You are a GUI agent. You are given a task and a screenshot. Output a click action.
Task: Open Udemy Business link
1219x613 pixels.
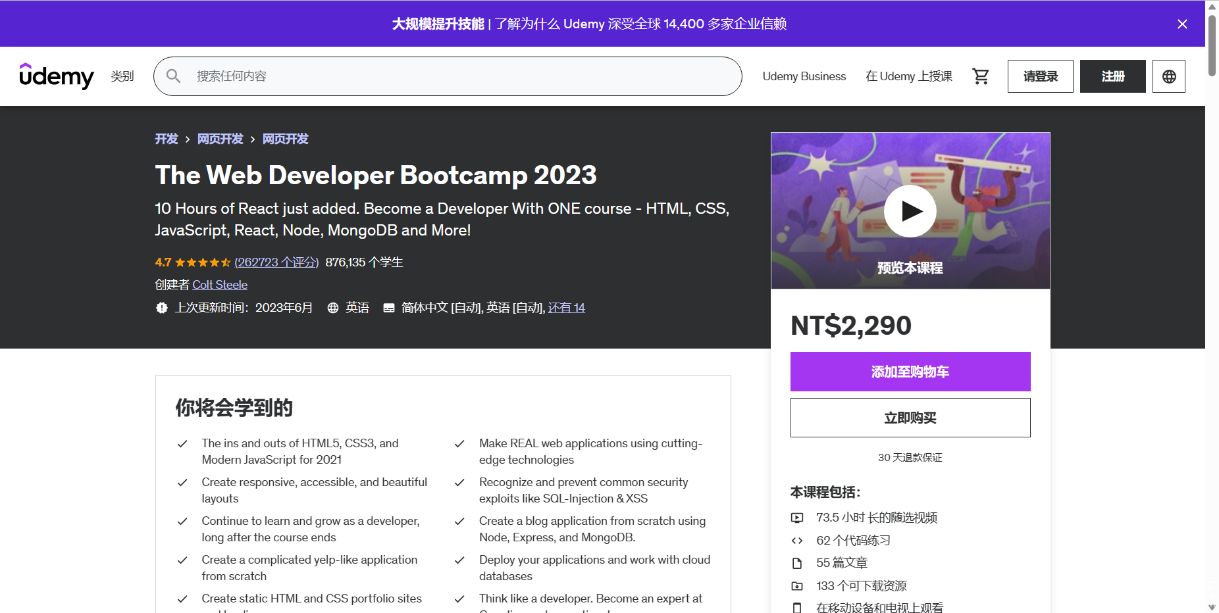tap(804, 76)
